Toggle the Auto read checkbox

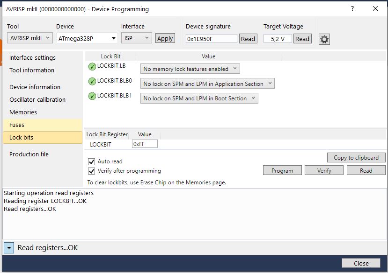[92, 161]
